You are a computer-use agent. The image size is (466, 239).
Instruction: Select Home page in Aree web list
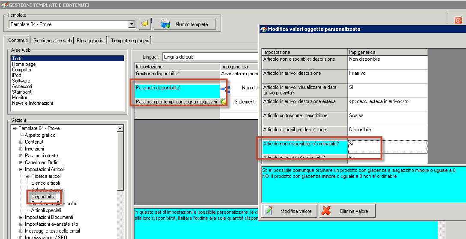pos(24,64)
